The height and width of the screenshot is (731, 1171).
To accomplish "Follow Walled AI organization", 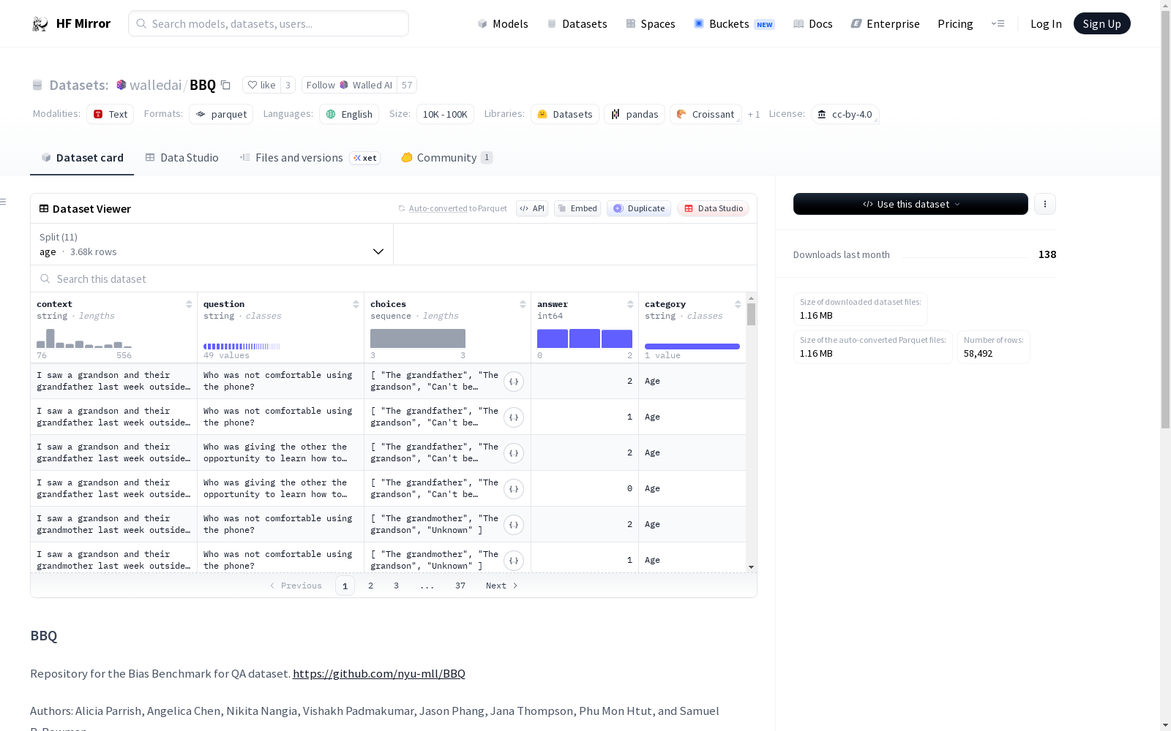I will 350,85.
